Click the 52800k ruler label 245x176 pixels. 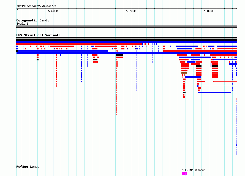coord(209,11)
